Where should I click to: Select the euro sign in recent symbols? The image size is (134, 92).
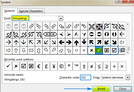point(39,66)
